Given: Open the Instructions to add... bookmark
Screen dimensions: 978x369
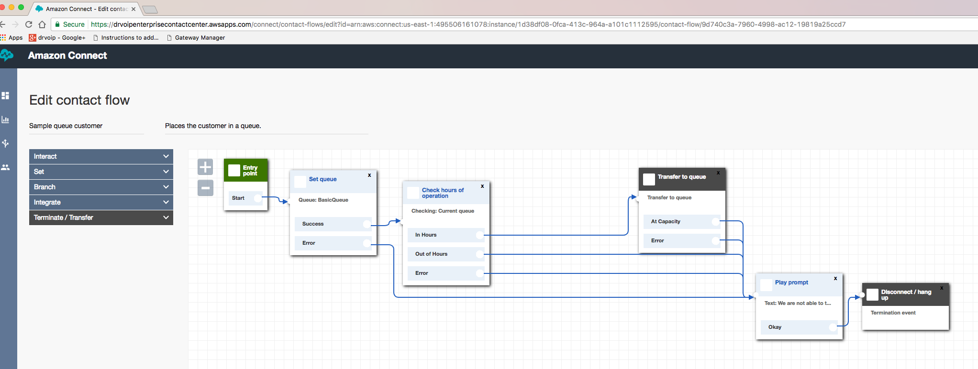Looking at the screenshot, I should (126, 37).
